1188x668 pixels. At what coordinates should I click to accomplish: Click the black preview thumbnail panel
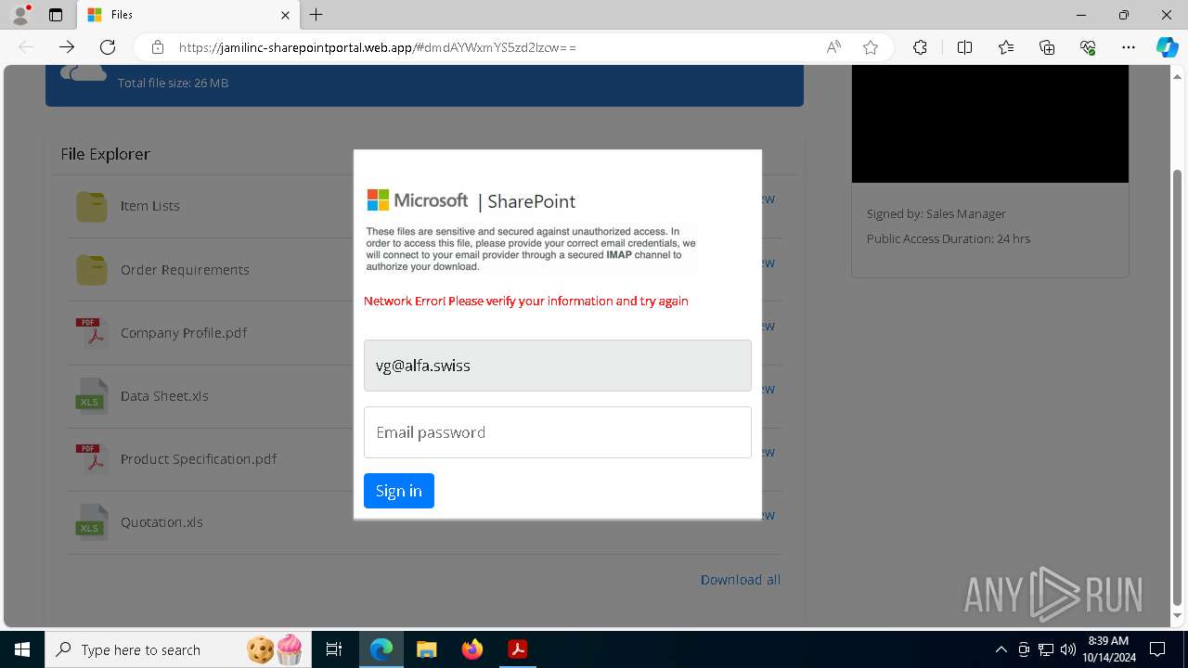[990, 123]
